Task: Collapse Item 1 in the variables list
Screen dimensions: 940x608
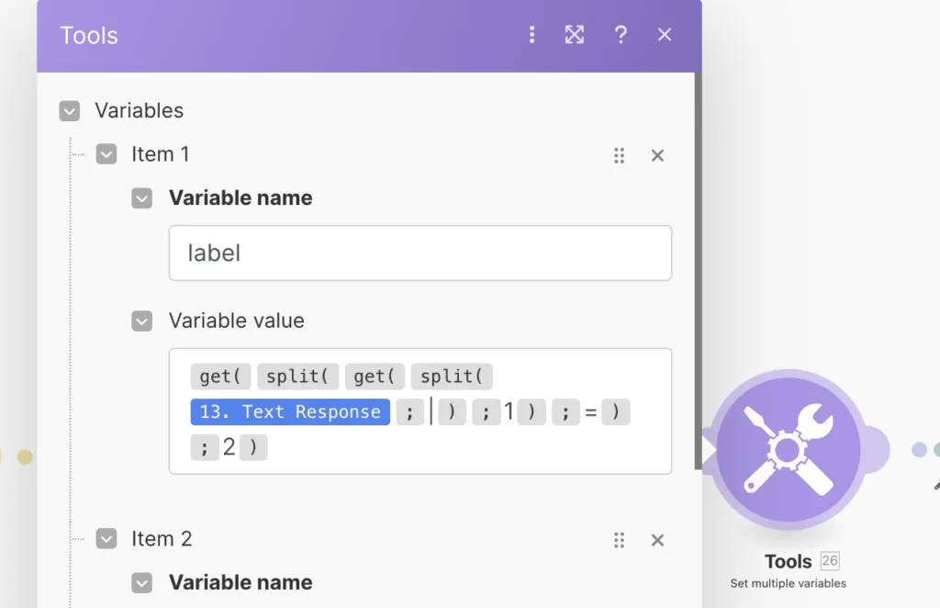Action: point(106,154)
